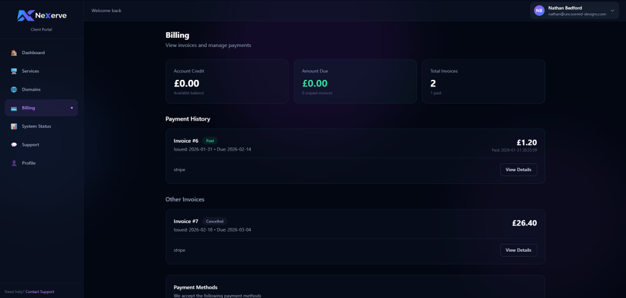Click the Total Invoices summary card
This screenshot has width=626, height=298.
pos(483,81)
